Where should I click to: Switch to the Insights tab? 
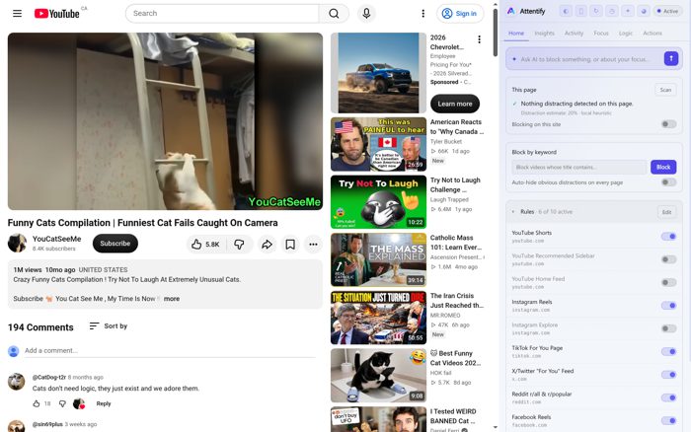[x=544, y=33]
